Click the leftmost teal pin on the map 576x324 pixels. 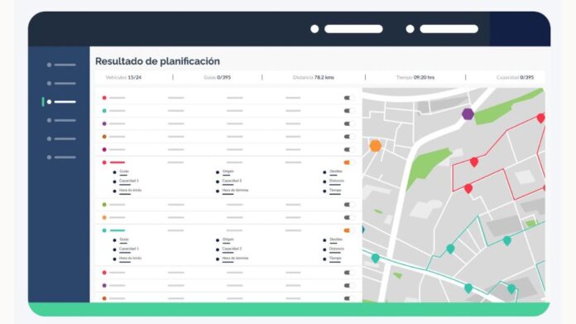point(375,259)
